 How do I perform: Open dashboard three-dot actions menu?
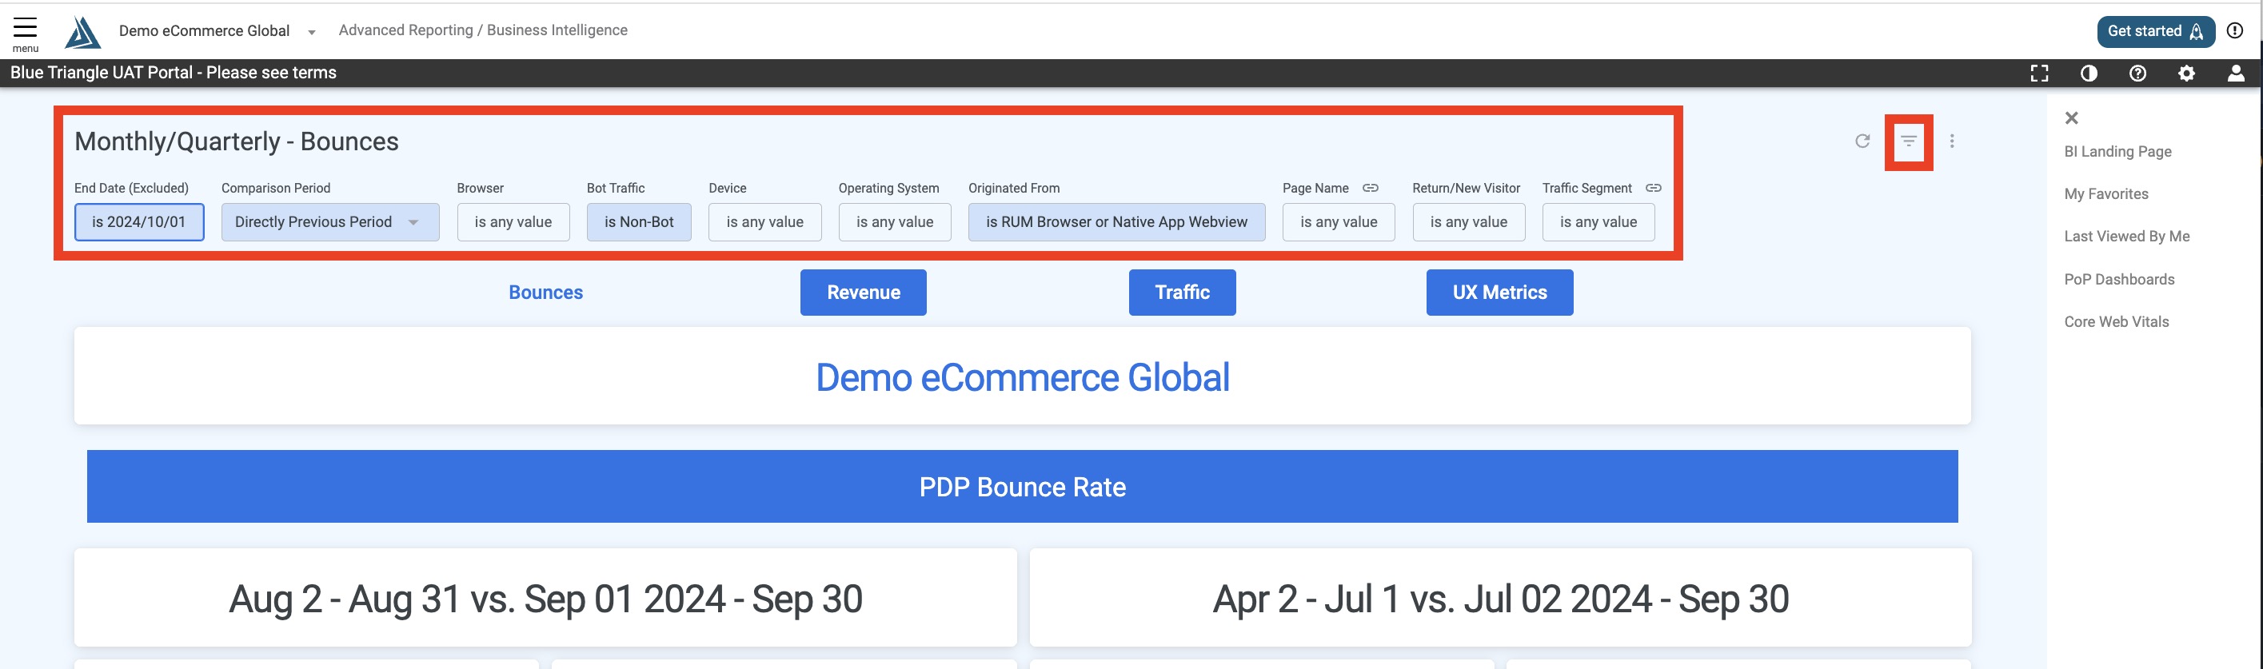[x=1951, y=141]
